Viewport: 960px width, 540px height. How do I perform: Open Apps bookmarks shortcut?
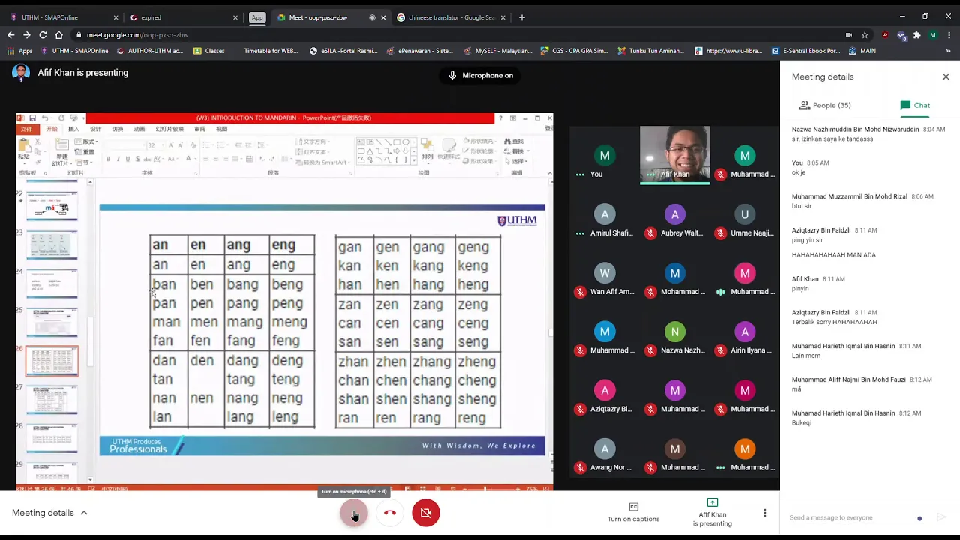[x=20, y=51]
